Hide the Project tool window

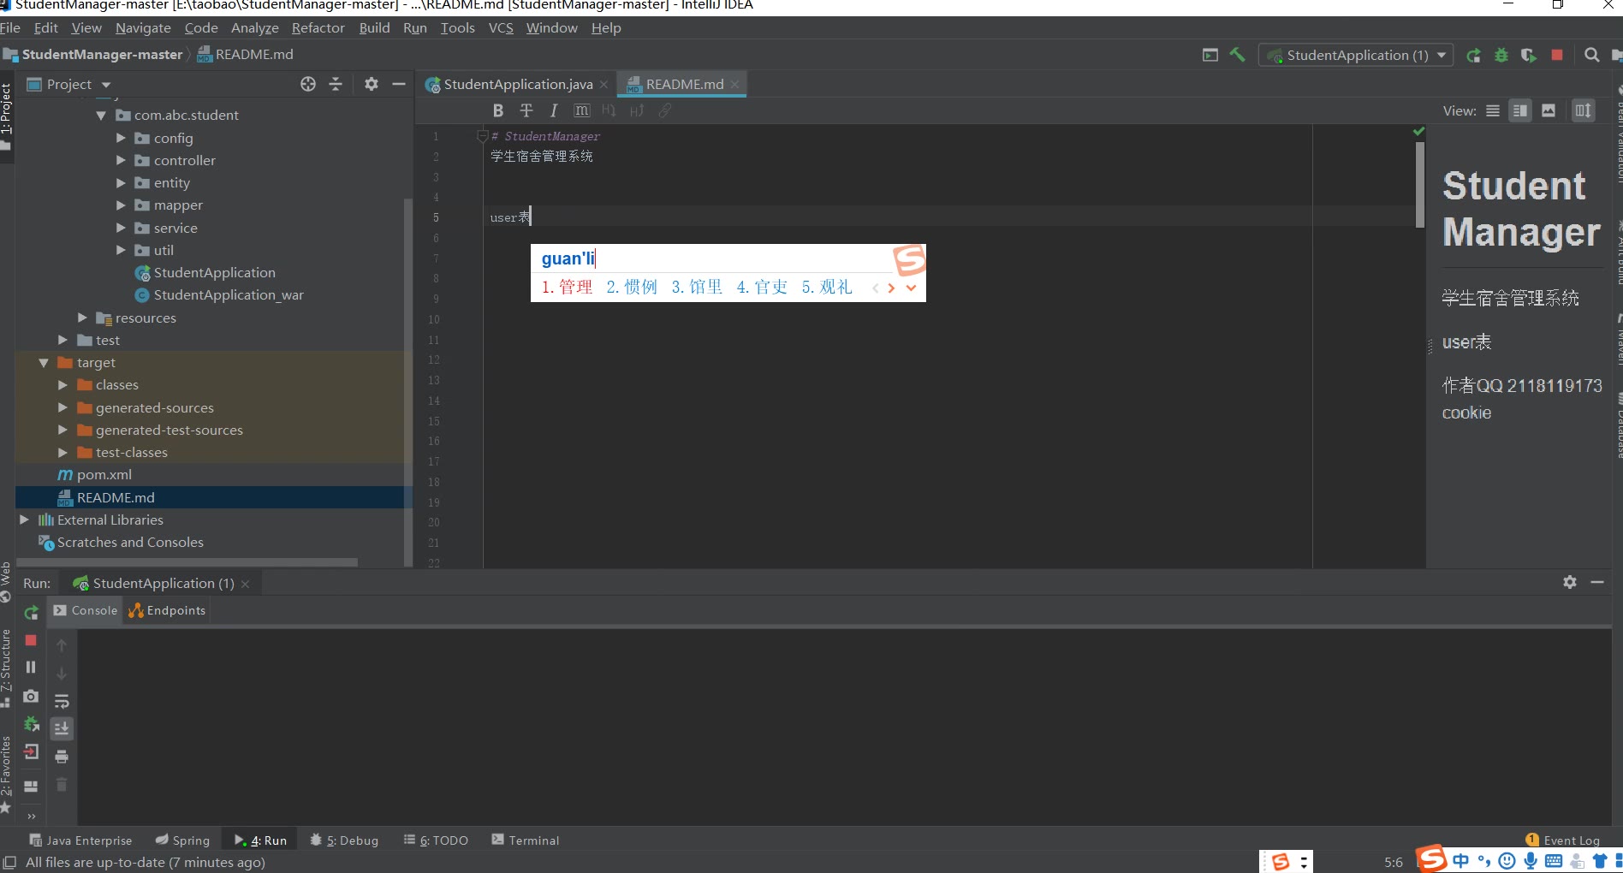(399, 84)
